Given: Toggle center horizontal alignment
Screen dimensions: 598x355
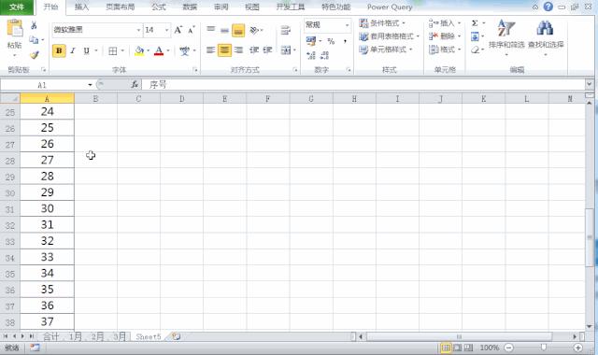Looking at the screenshot, I should coord(224,50).
